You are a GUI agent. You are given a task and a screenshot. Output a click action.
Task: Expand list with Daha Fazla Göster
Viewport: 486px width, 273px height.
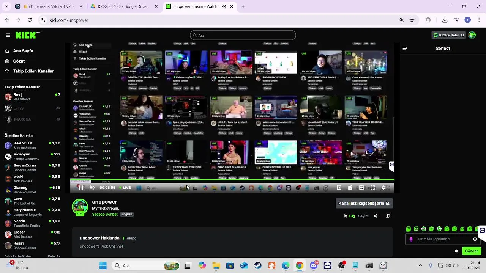(x=18, y=256)
